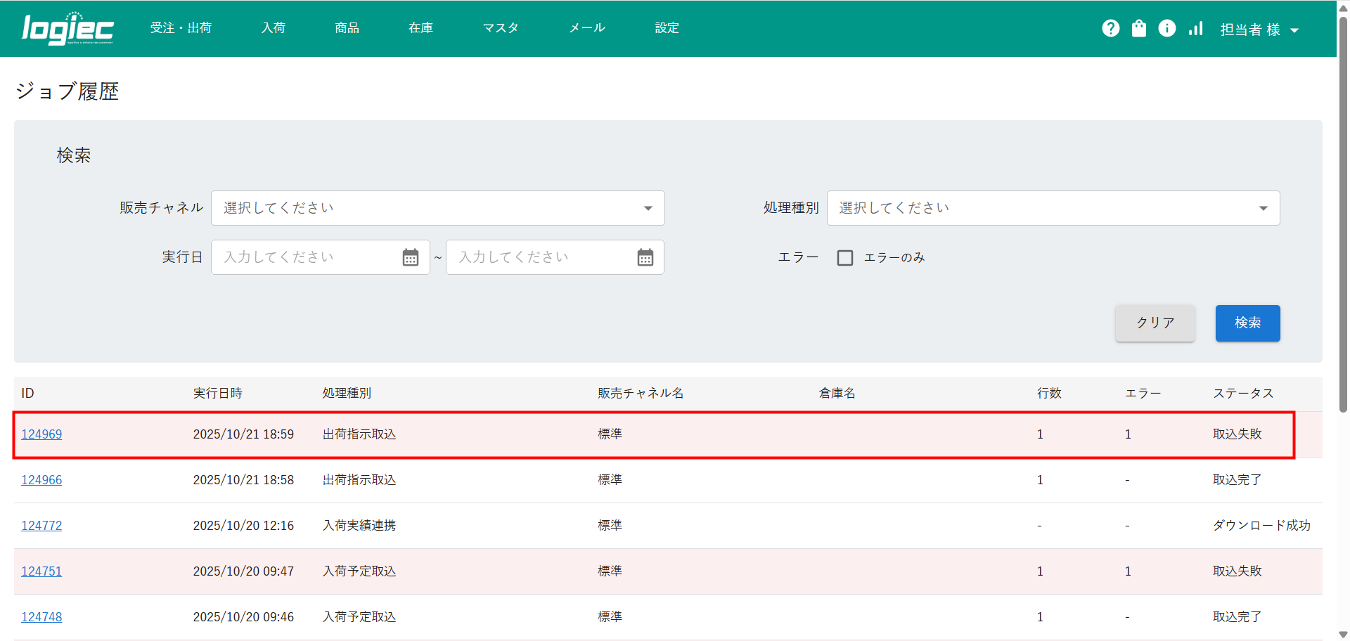Click the logiec logo
This screenshot has width=1350, height=641.
(67, 29)
